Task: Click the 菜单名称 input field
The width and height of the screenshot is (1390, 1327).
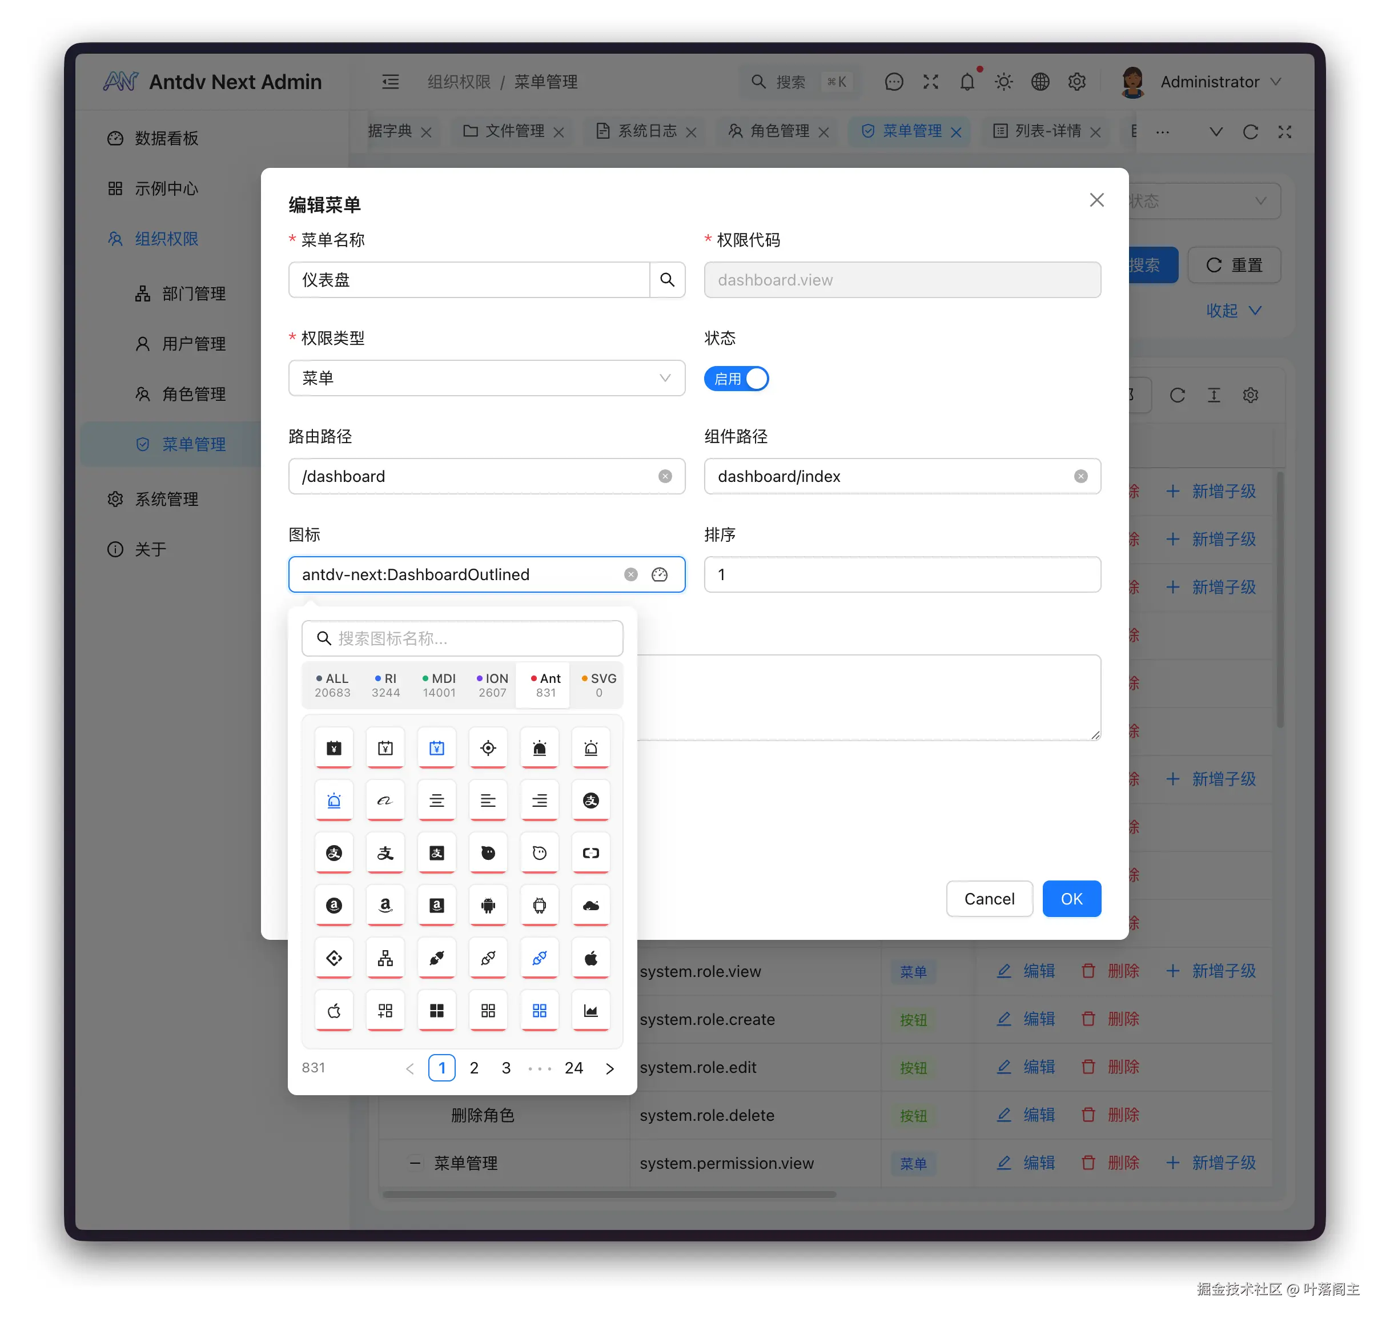Action: tap(469, 279)
